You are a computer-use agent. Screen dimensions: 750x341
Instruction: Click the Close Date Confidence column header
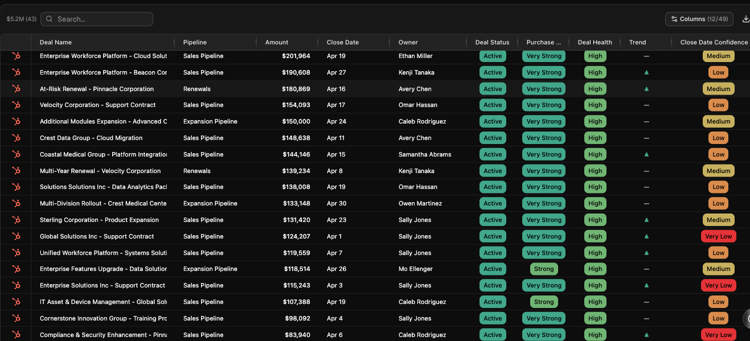[x=714, y=42]
